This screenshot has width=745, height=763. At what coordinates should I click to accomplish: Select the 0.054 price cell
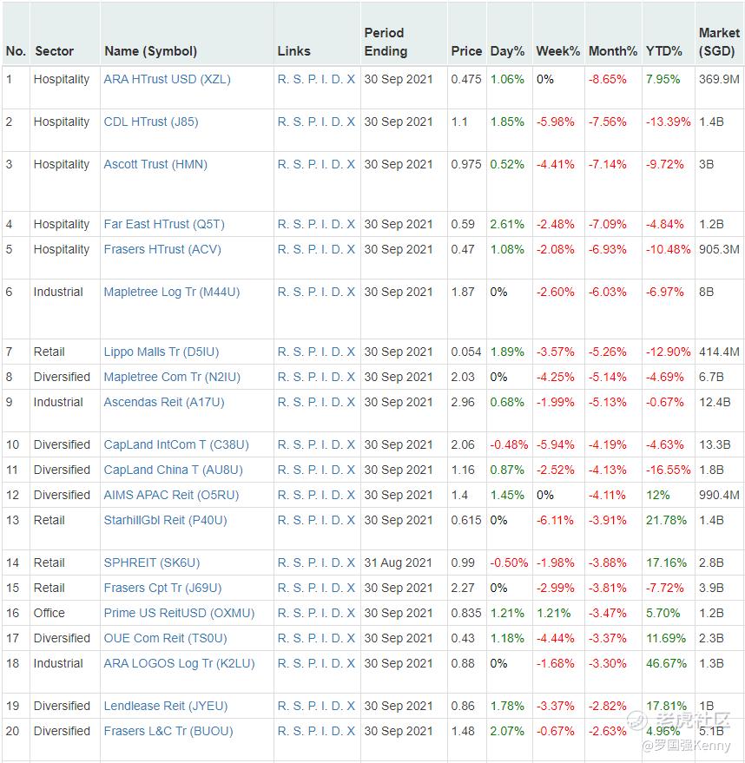[x=466, y=352]
